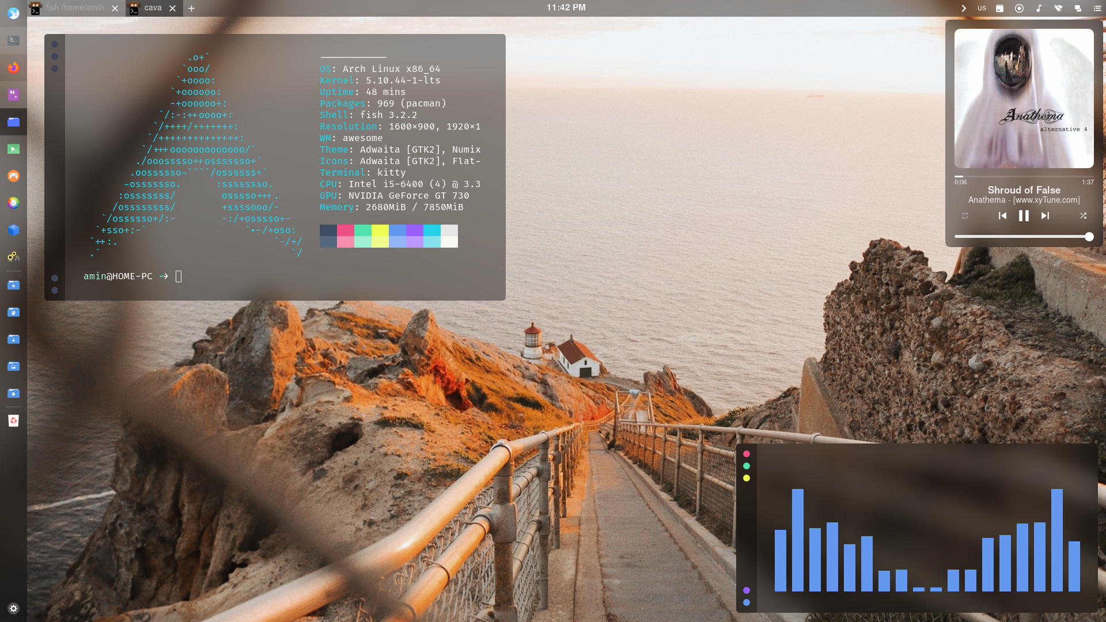Screen dimensions: 1106x622
Task: Skip to next track in music player
Action: [x=1045, y=216]
